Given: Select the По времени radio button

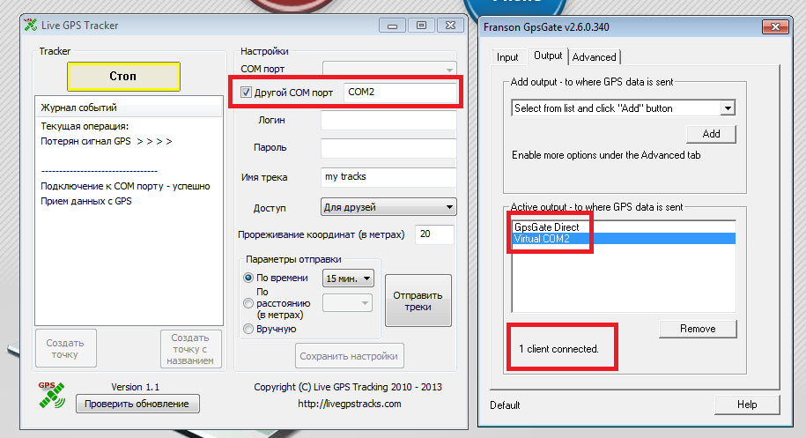Looking at the screenshot, I should (248, 278).
